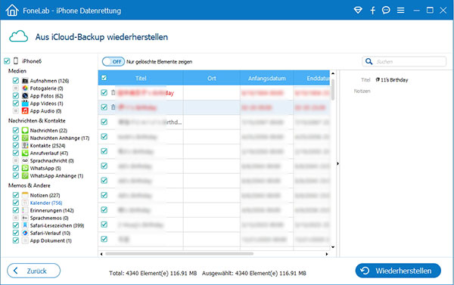
Task: Select the Nachrichten Anhänge icon
Action: point(25,138)
